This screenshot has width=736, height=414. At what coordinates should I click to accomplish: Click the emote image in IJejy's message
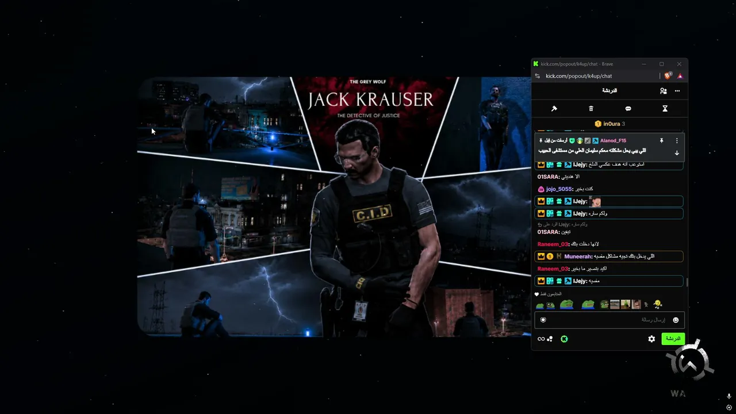(x=595, y=201)
